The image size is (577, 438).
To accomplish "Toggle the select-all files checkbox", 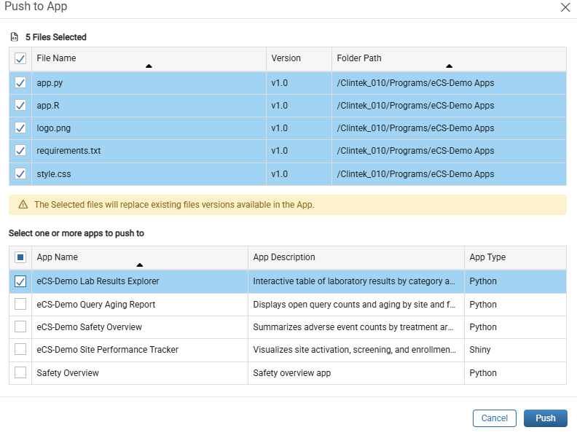I will (x=20, y=58).
